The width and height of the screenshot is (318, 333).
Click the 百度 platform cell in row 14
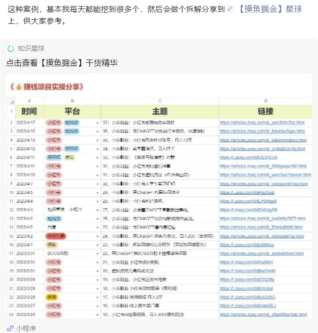pos(72,227)
